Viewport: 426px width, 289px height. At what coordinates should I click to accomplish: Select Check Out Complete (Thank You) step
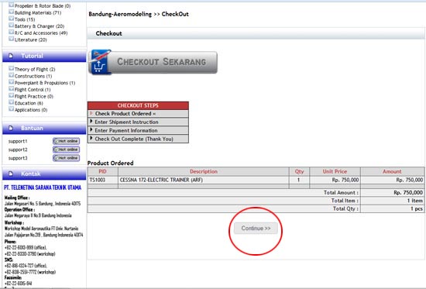tap(138, 139)
